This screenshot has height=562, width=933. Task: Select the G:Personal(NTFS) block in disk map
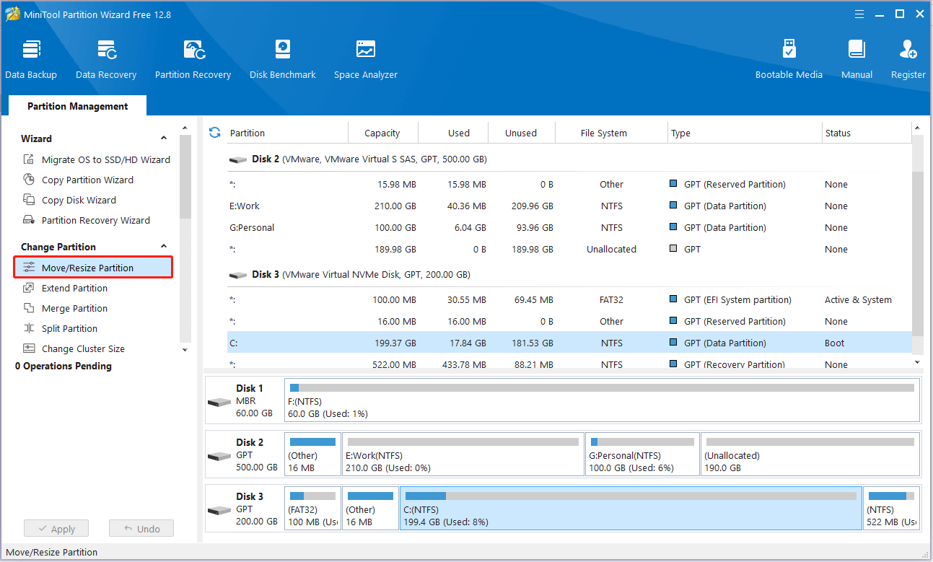(x=642, y=454)
